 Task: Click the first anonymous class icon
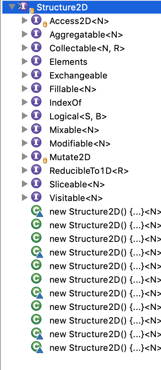click(37, 211)
